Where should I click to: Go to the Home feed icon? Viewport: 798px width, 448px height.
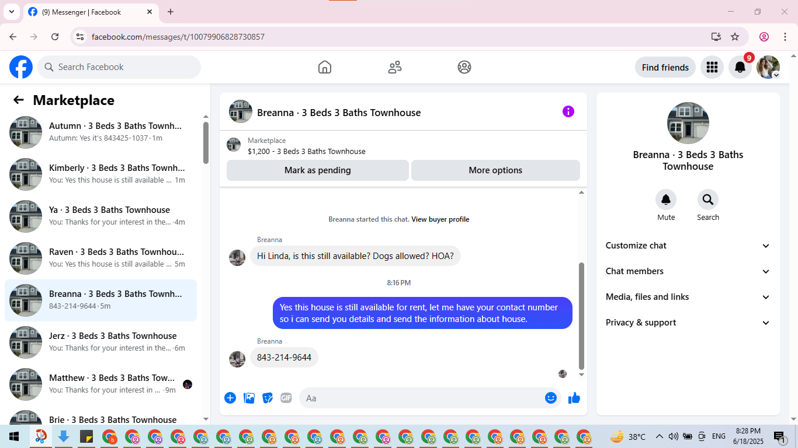coord(325,67)
